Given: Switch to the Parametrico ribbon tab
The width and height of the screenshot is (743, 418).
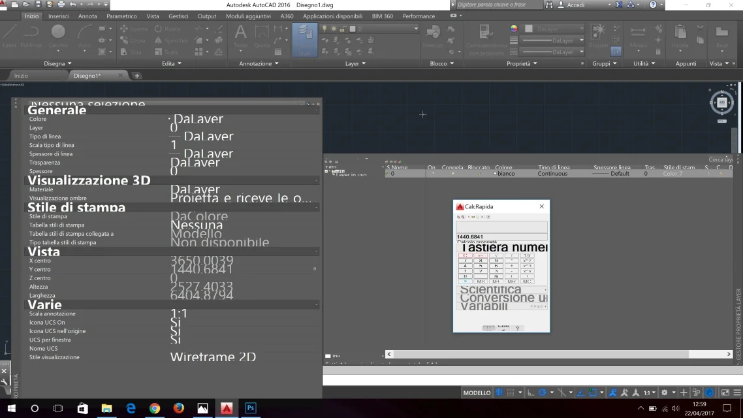Looking at the screenshot, I should 121,16.
